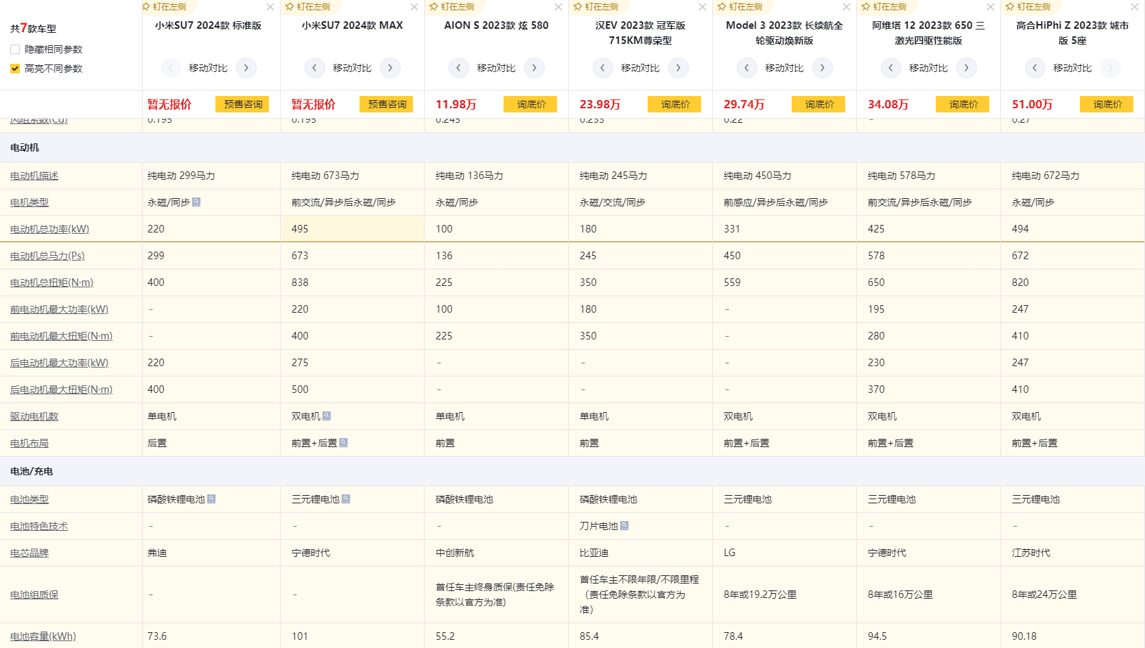
Task: Click 询底价 button for AION S
Action: point(530,104)
